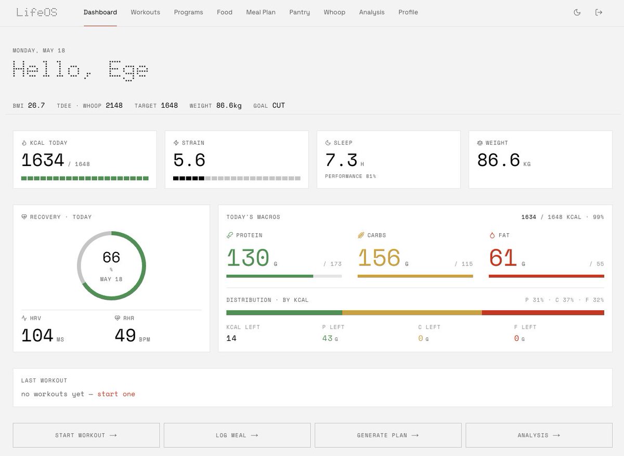
Task: Click the protein progress bar
Action: tap(284, 276)
